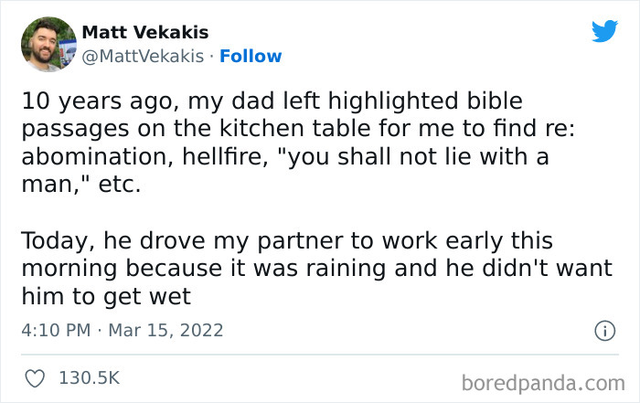Click the Mar 15, 2022 date
This screenshot has height=403, width=640.
(165, 330)
